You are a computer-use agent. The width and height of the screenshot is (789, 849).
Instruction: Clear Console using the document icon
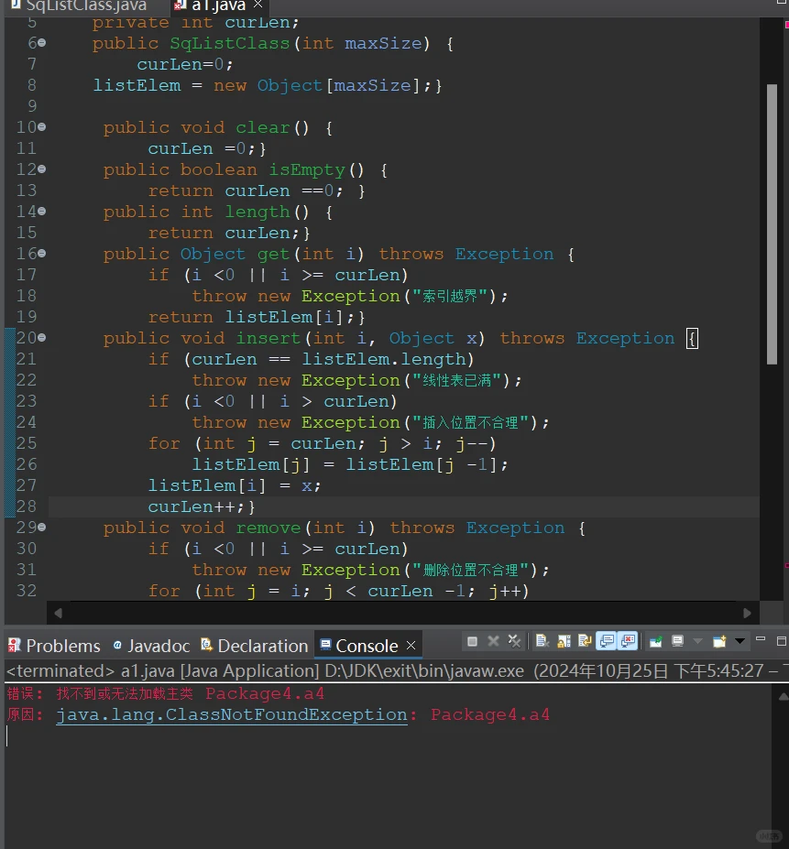tap(542, 641)
